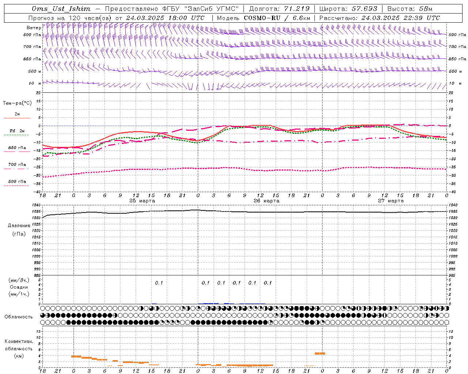This screenshot has width=468, height=374.
Task: Click the "Td 2м" dew point legend entry
Action: [17, 131]
